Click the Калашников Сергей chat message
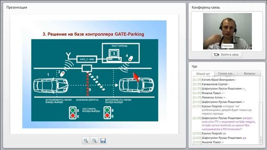The height and width of the screenshot is (150, 267). 211,84
